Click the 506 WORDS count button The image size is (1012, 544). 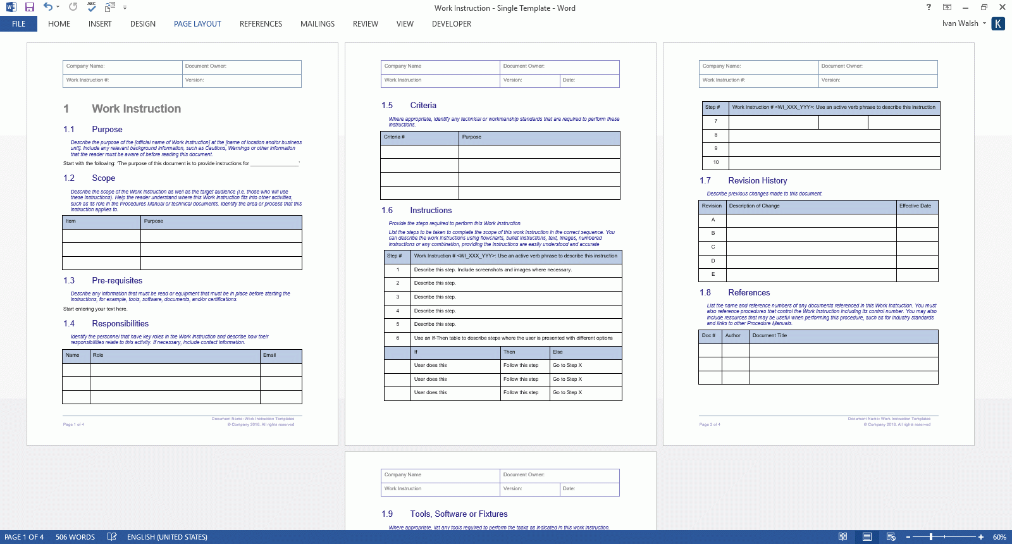pos(75,537)
